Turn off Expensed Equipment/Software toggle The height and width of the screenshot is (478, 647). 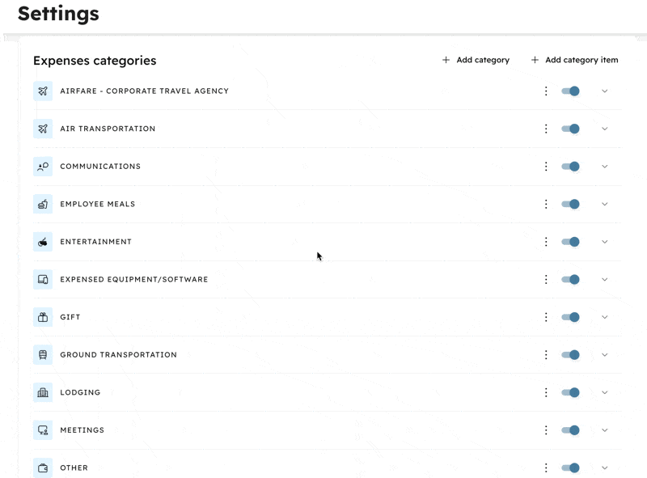coord(571,280)
